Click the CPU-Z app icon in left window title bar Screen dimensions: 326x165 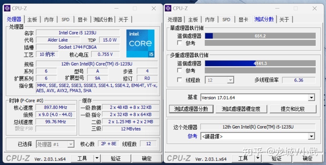(7, 8)
